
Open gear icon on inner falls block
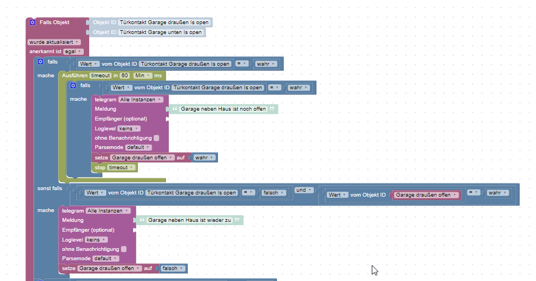[73, 85]
